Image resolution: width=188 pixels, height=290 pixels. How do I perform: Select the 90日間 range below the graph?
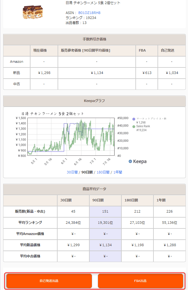pyautogui.click(x=87, y=172)
